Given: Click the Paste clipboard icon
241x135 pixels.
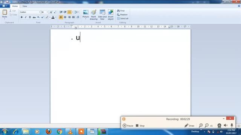Looking at the screenshot, I should point(5,12).
